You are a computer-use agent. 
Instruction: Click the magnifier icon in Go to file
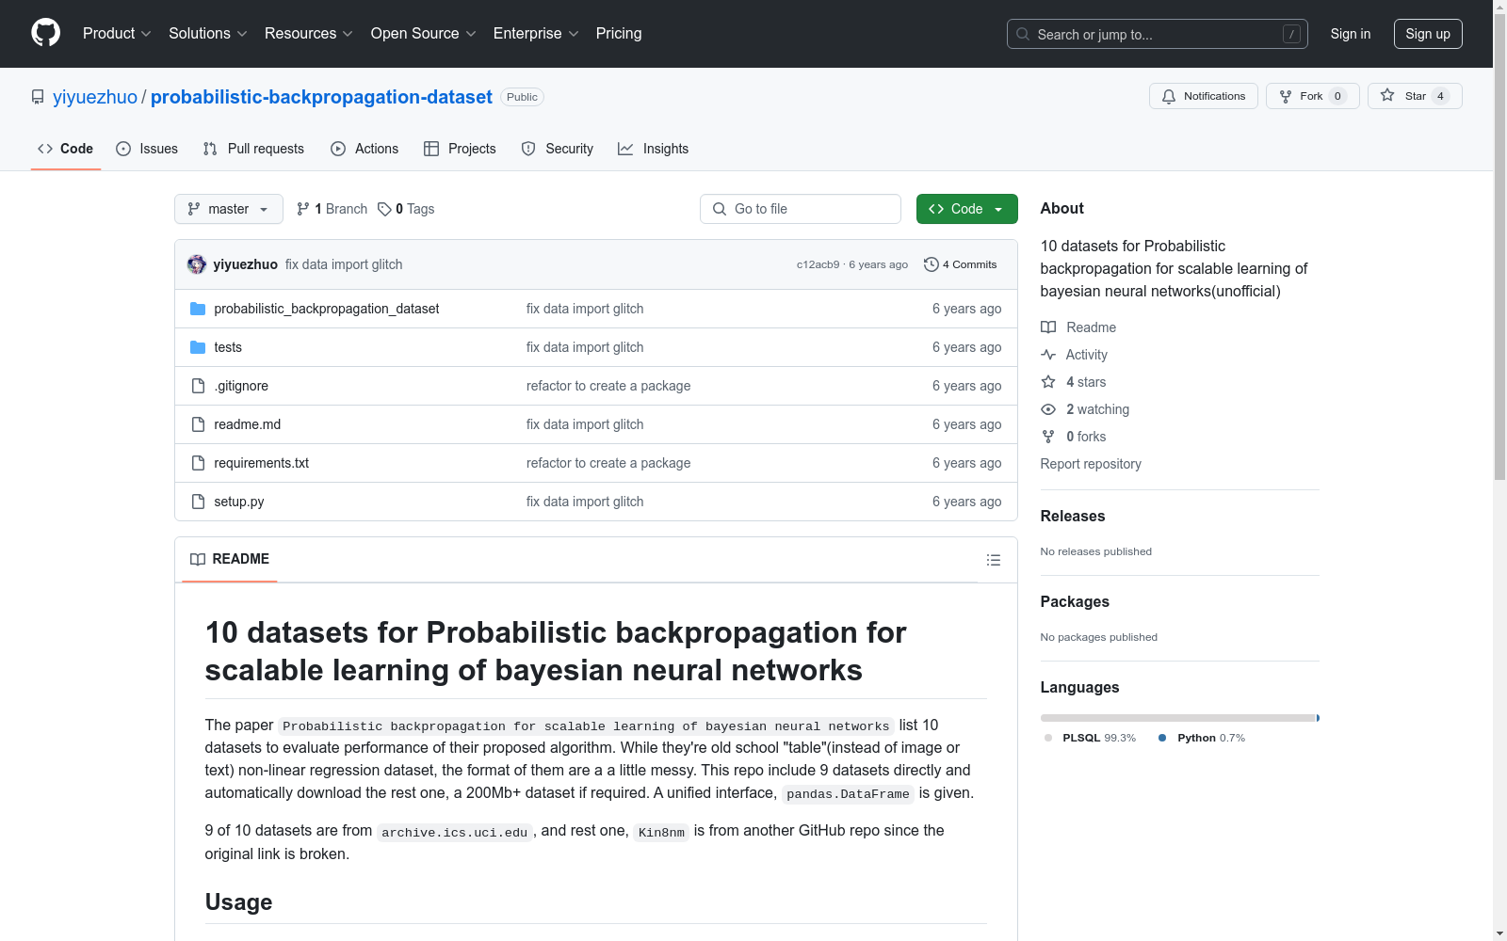coord(720,209)
